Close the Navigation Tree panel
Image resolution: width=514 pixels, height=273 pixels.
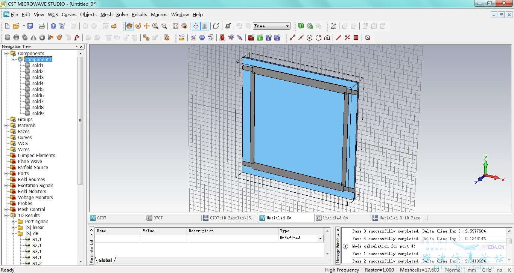[81, 46]
